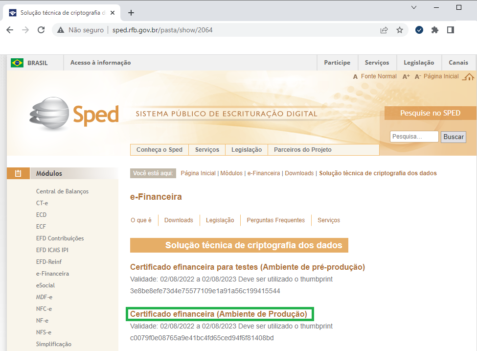This screenshot has height=351, width=477.
Task: Select e-Financeira in Módulos sidebar
Action: point(53,274)
